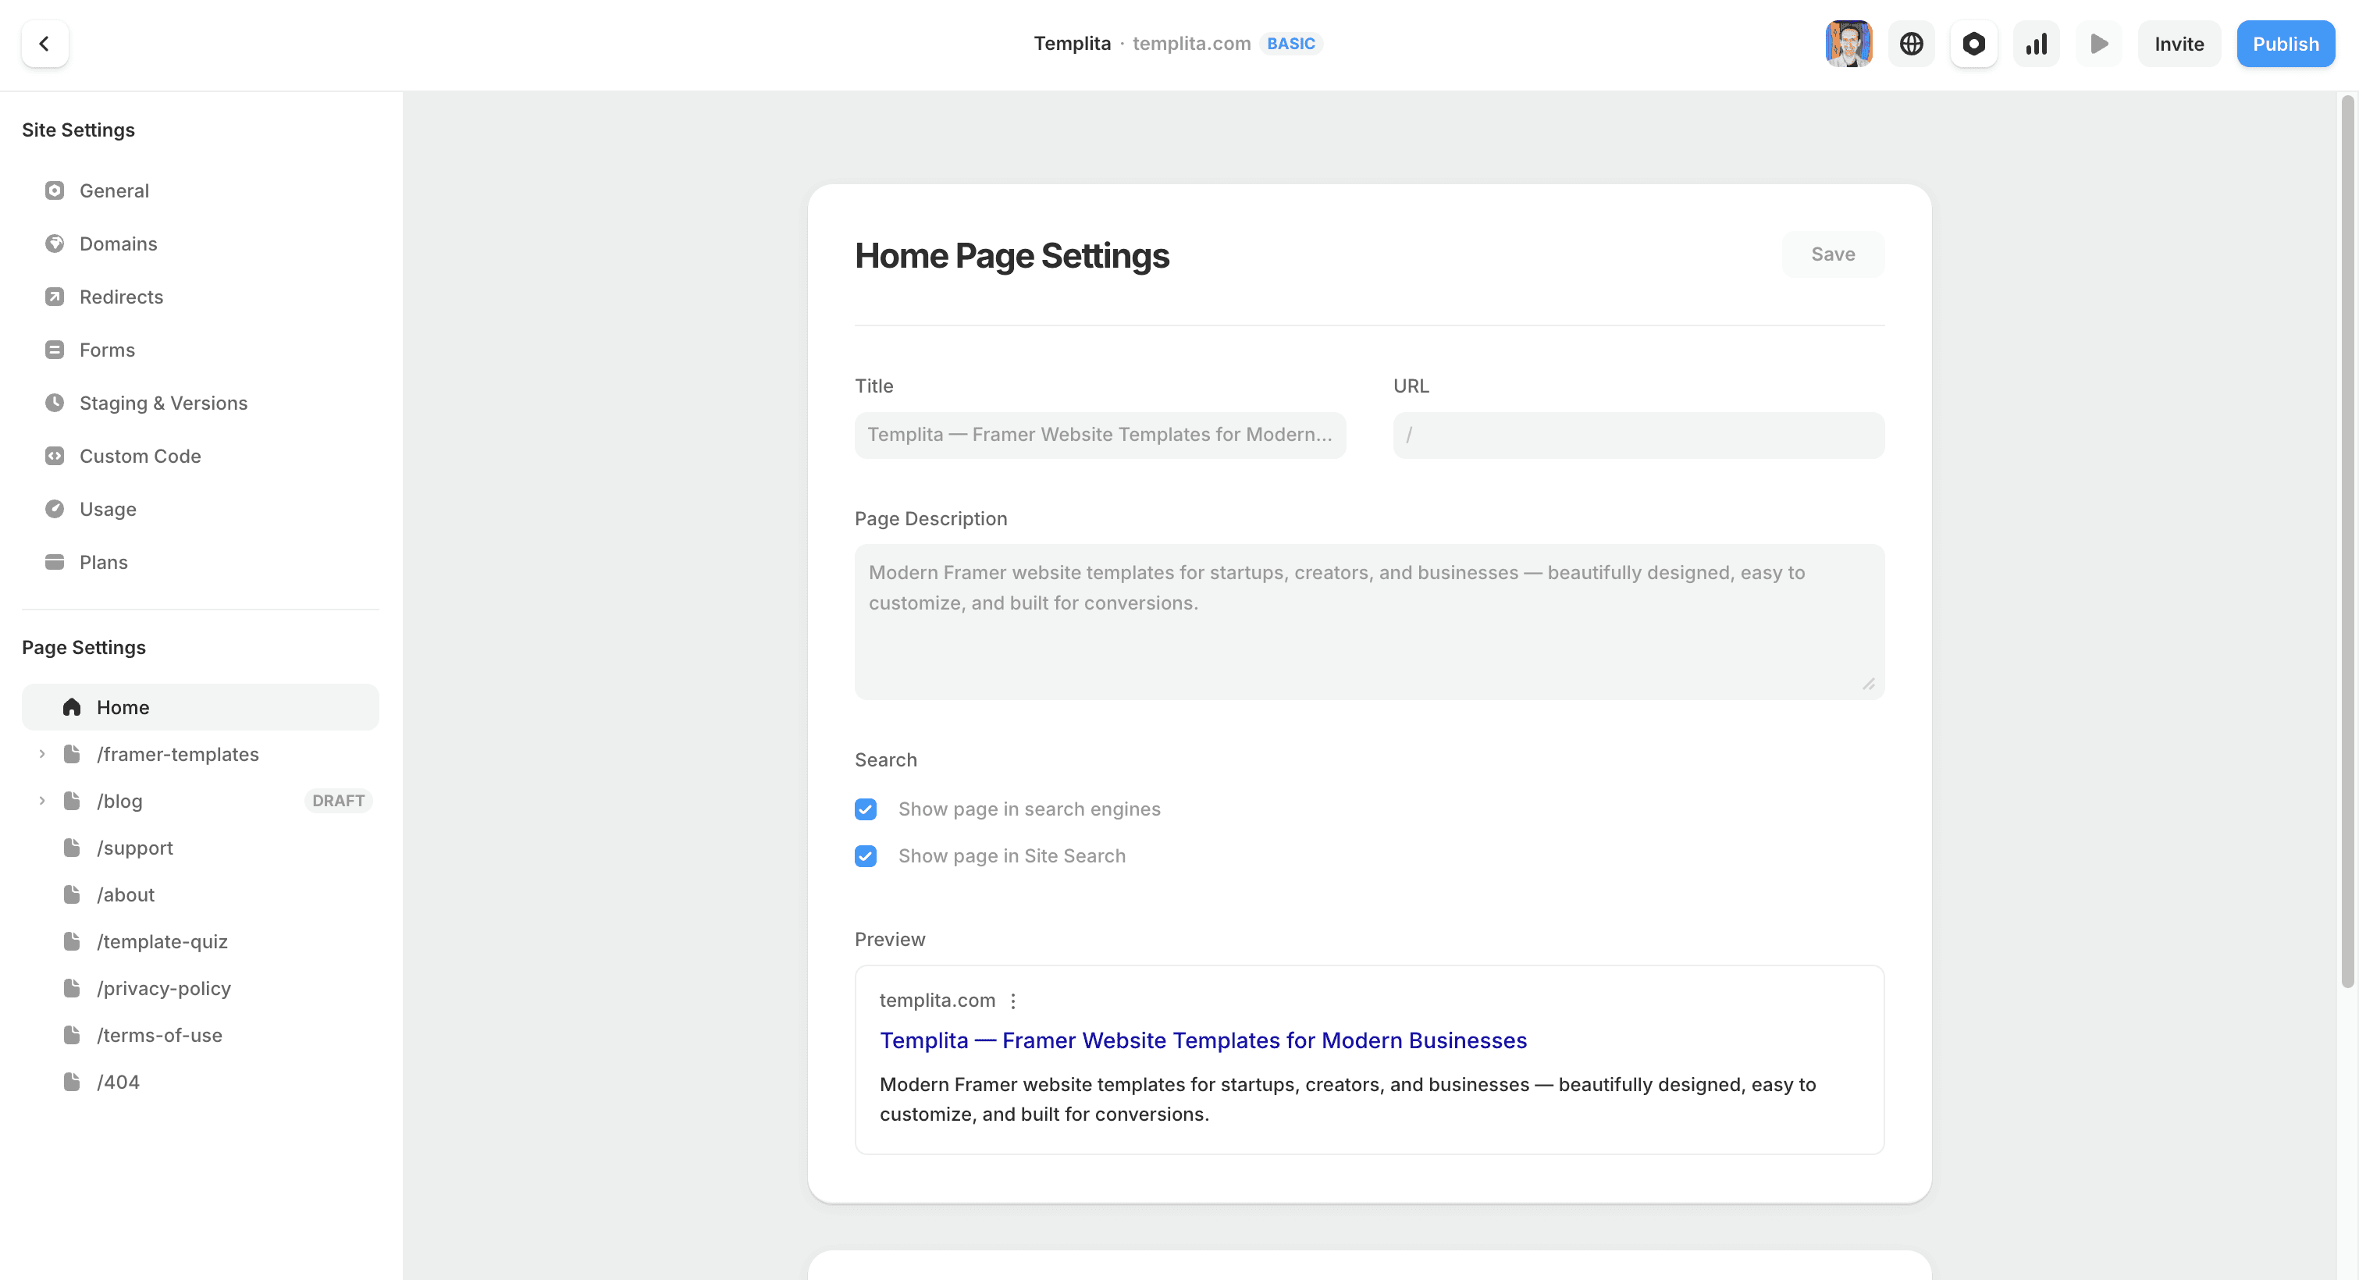Open Plans settings

point(201,562)
